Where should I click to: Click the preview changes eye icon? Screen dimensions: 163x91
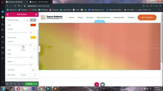[x=23, y=84]
